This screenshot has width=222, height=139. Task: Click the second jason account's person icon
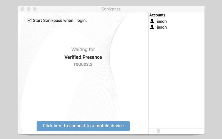coord(152,27)
